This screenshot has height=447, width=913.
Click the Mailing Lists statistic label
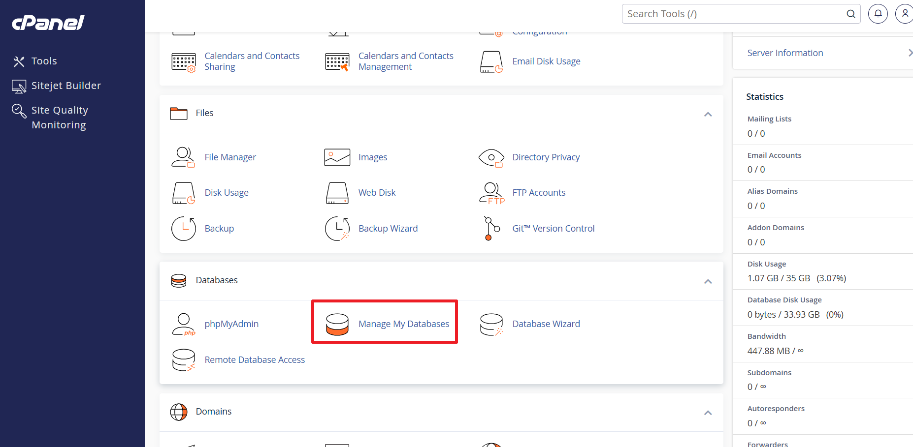[x=769, y=119]
